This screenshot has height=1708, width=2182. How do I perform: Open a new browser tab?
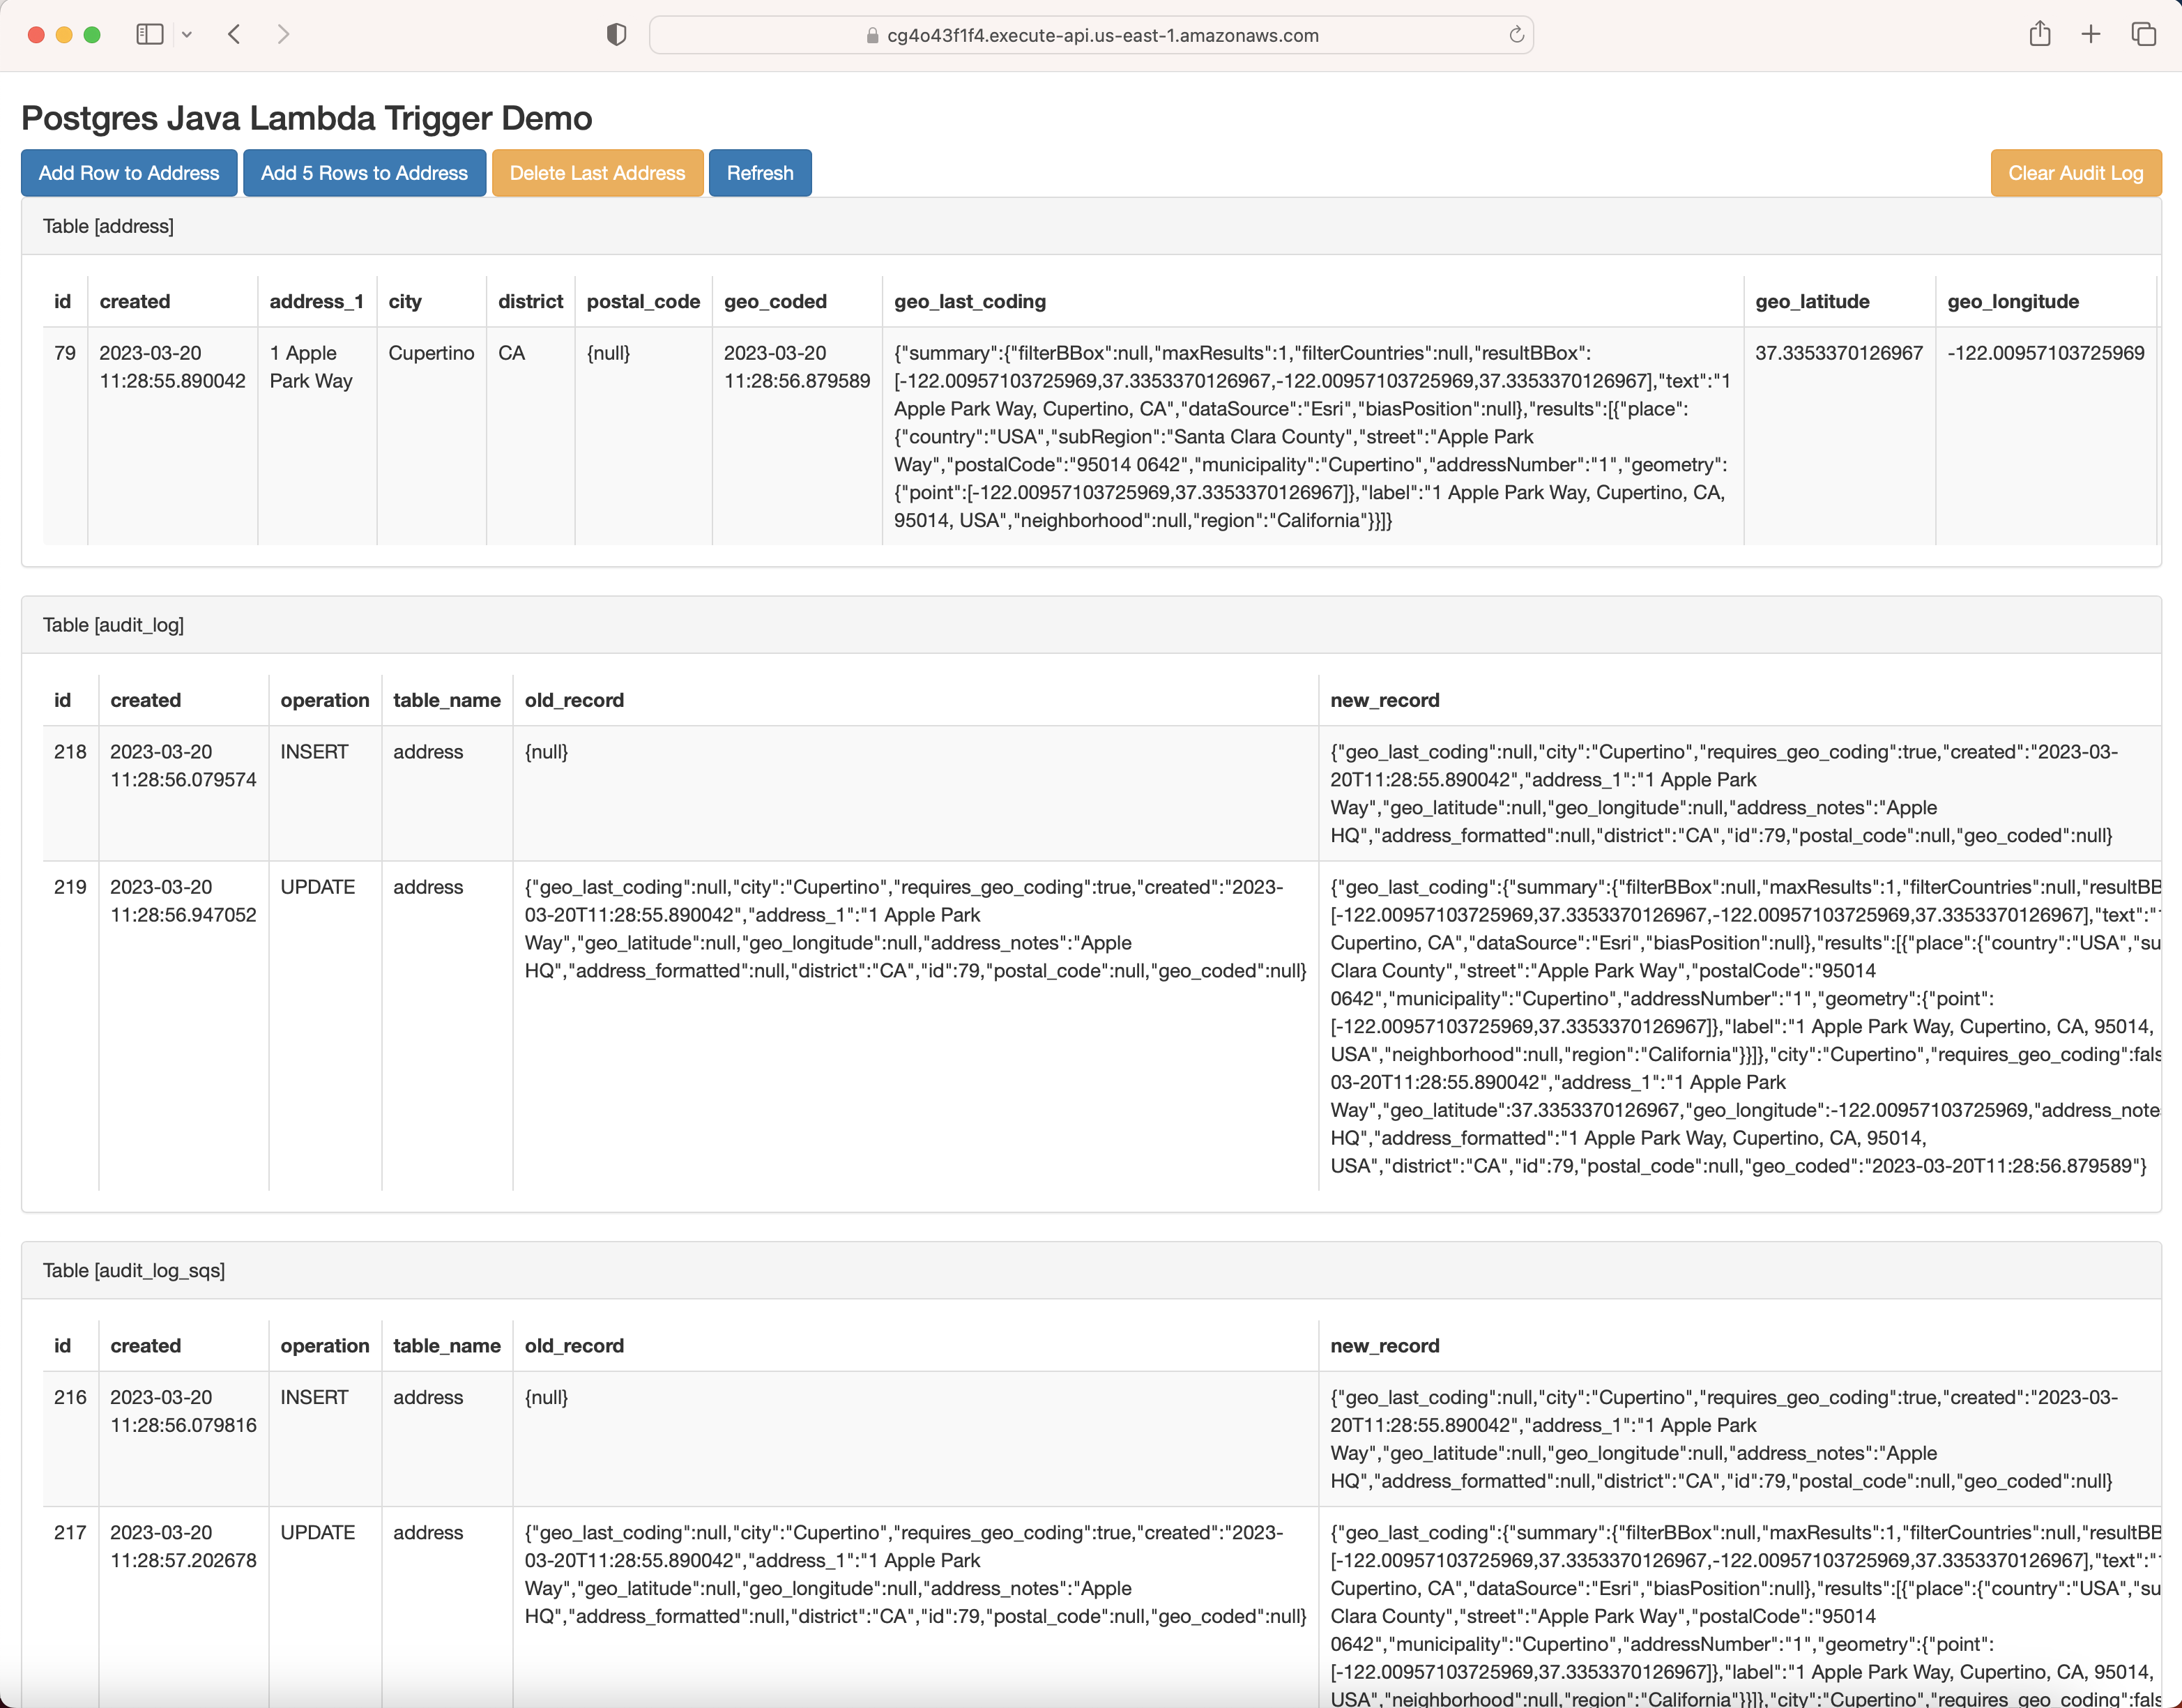(2091, 34)
